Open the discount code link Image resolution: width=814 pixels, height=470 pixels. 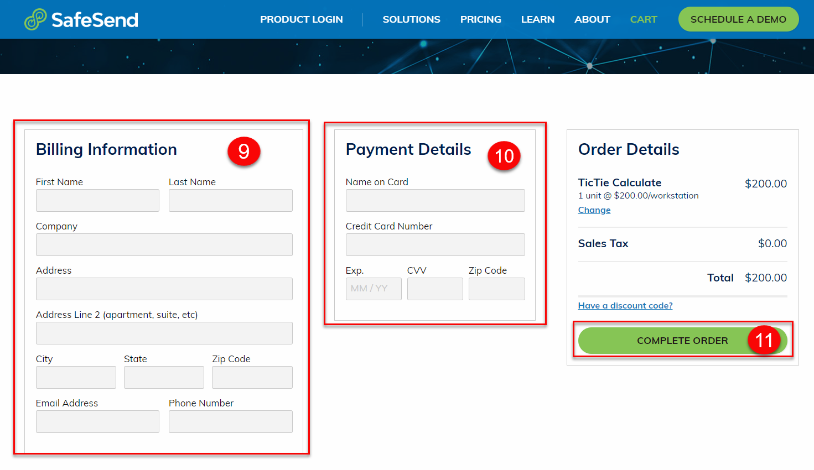click(x=625, y=305)
